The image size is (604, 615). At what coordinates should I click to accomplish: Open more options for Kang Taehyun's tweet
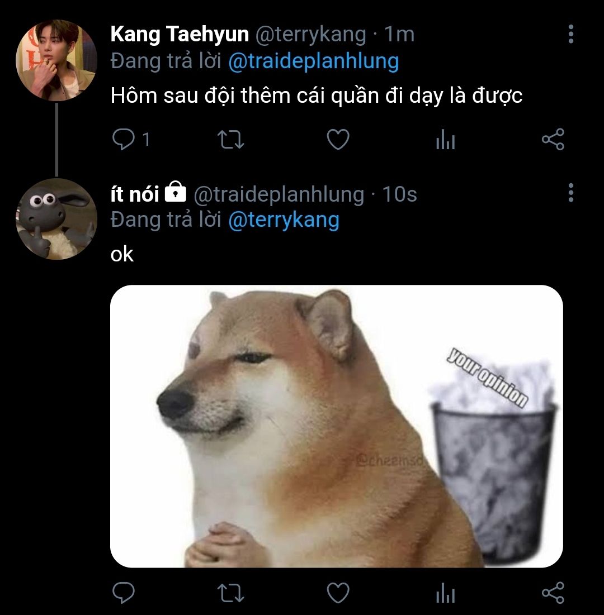(x=570, y=34)
